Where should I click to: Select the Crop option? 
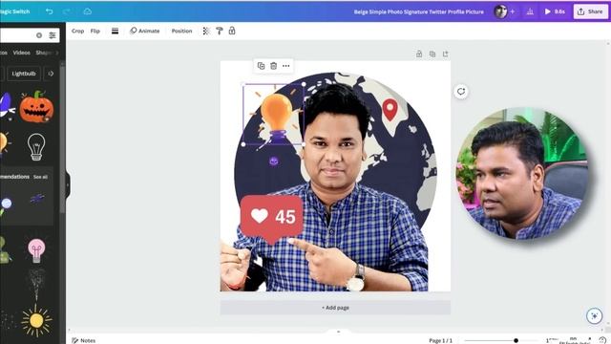77,31
